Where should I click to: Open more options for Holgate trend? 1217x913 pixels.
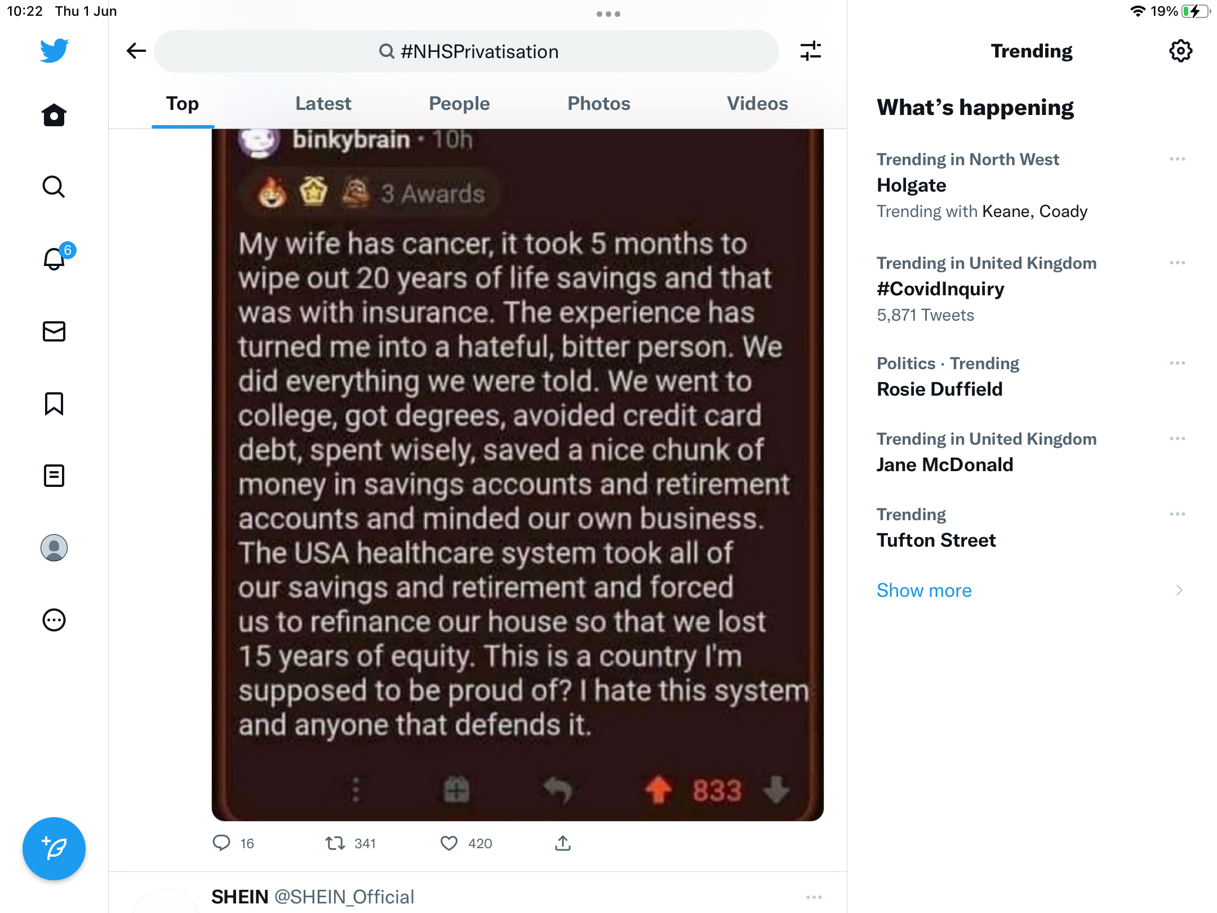pos(1178,159)
